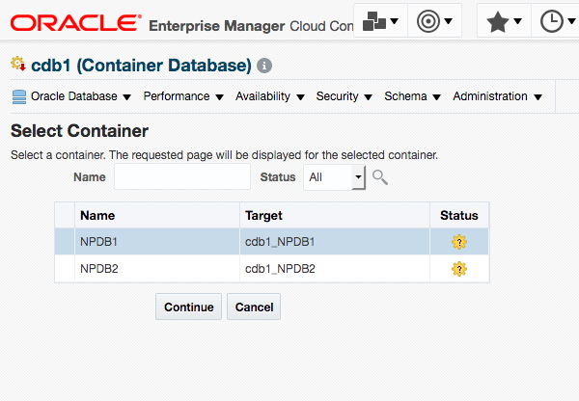Open the History clock menu
Image resolution: width=579 pixels, height=401 pixels.
(556, 20)
